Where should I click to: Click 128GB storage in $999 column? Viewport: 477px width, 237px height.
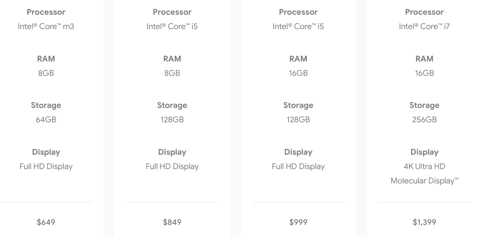pos(298,120)
